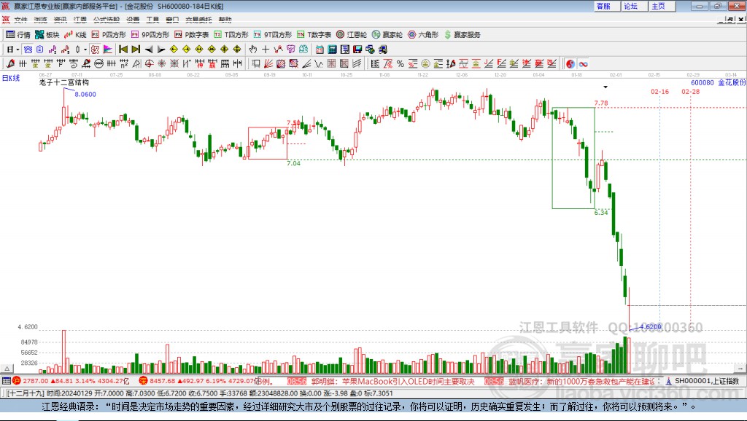Viewport: 747px width, 421px height.
Task: Click the save floppy disk icon
Action: pos(357,50)
